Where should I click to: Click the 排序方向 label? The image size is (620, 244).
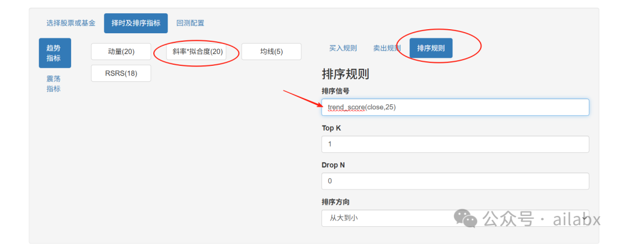tap(335, 202)
